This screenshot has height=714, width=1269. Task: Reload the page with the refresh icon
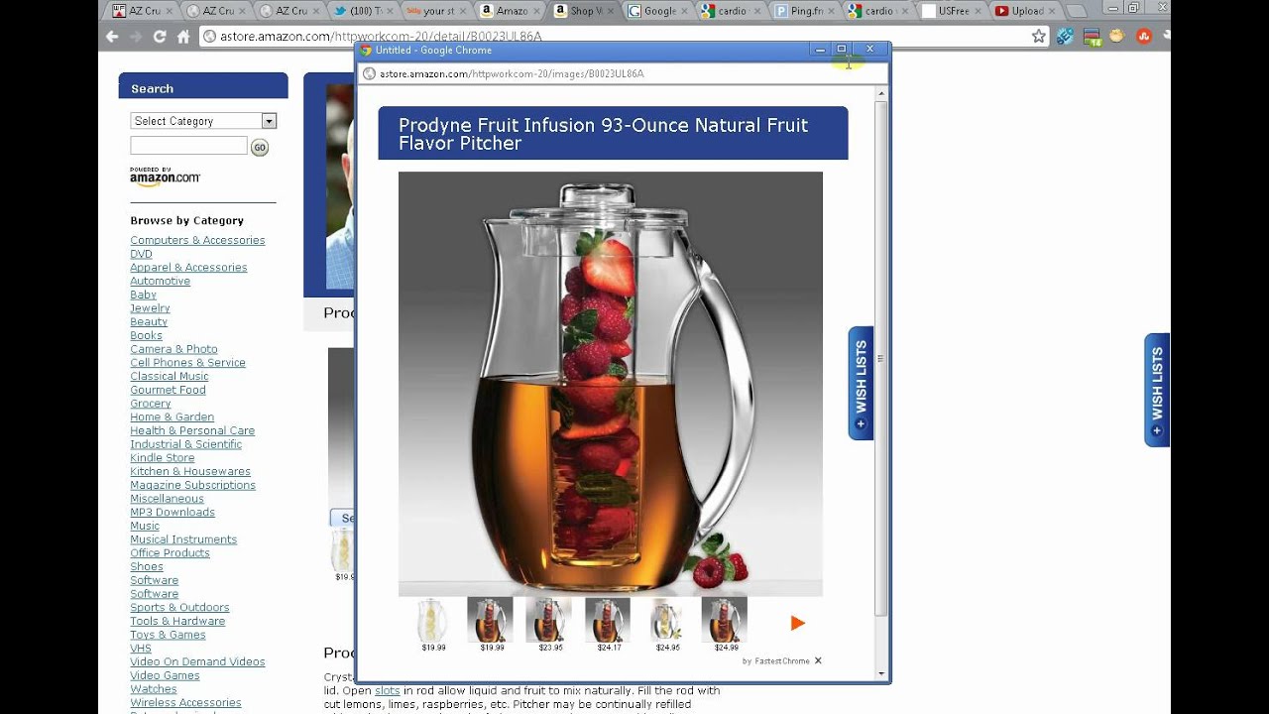(160, 37)
